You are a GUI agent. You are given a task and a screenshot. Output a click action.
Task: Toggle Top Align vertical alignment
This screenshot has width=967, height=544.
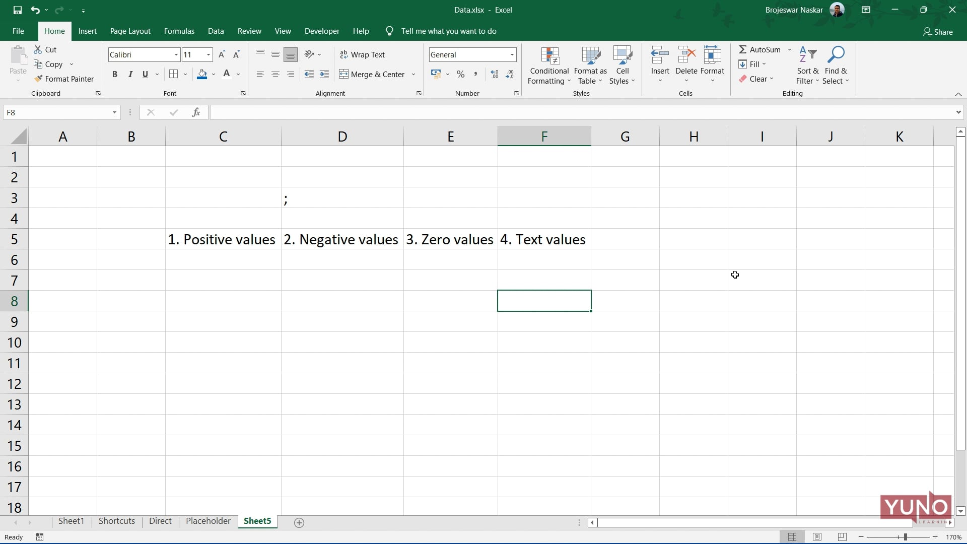click(260, 54)
